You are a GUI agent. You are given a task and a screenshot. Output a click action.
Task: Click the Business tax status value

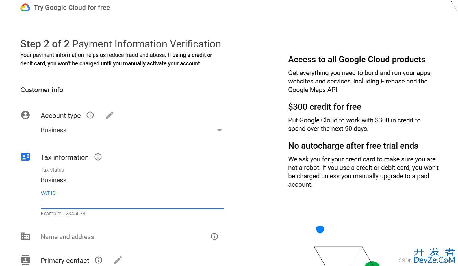[x=53, y=180]
